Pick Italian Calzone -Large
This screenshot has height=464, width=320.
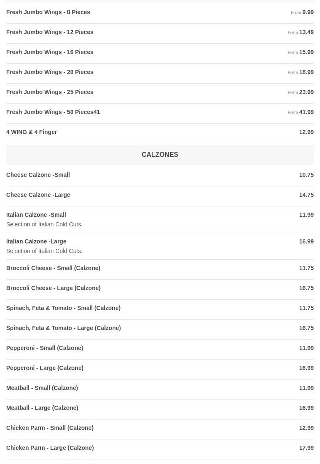36,241
